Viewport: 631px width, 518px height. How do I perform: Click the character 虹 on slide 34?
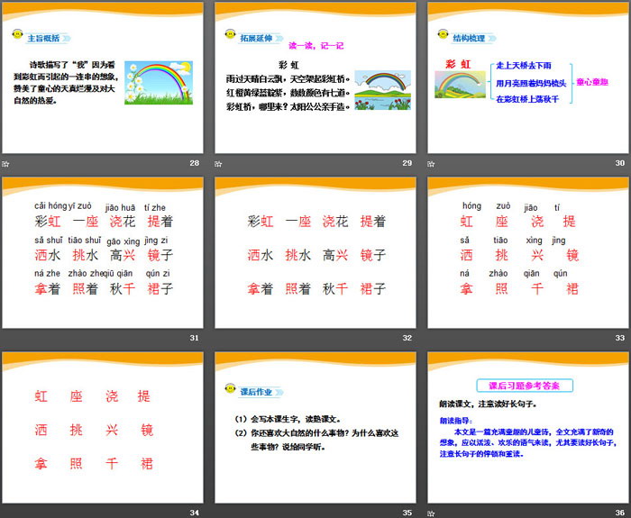(x=41, y=396)
